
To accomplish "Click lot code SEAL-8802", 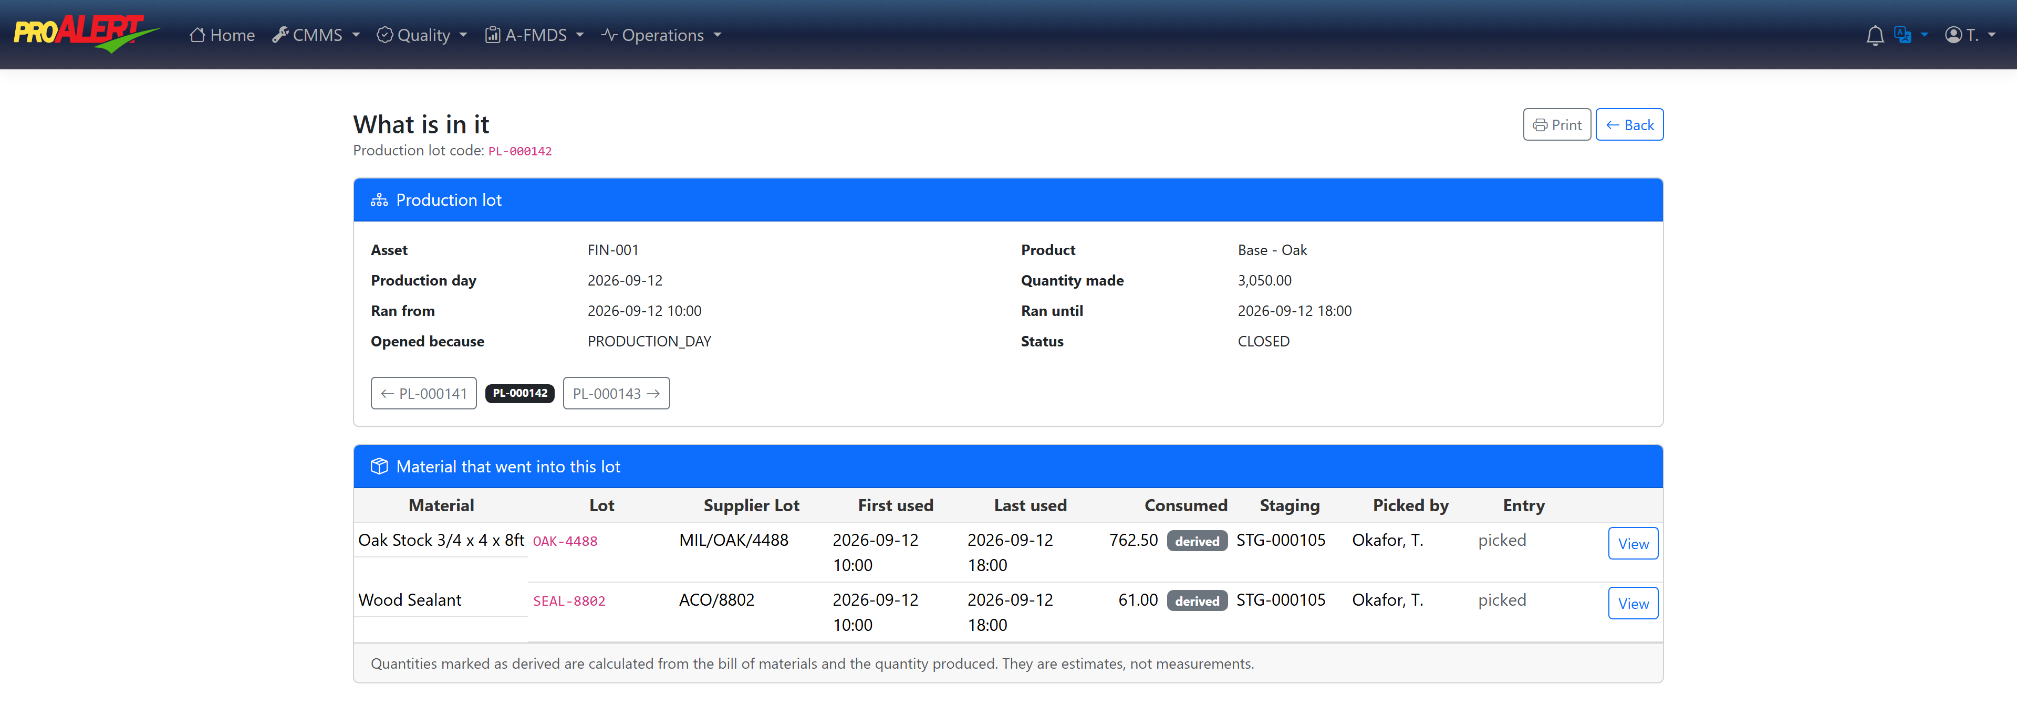I will (569, 601).
